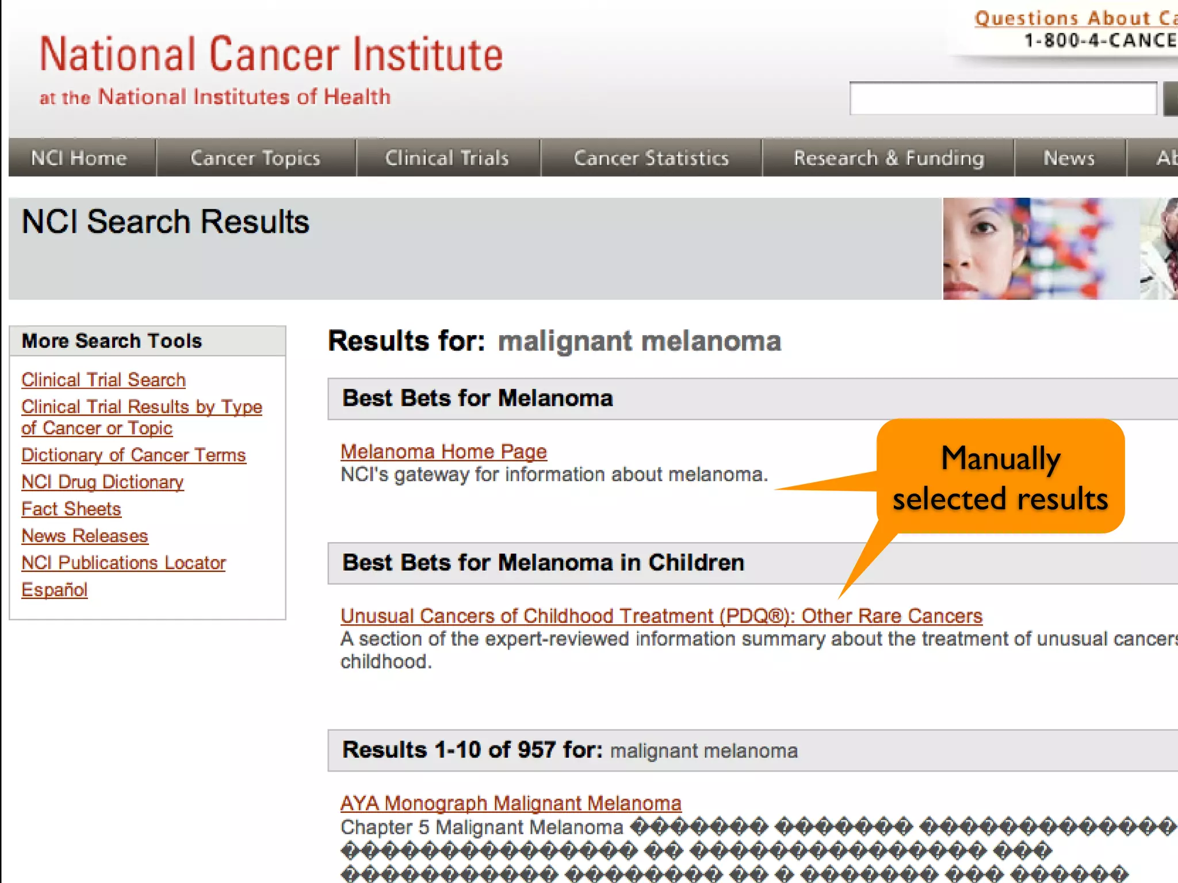Open Clinical Trials in navigation bar
Image resolution: width=1178 pixels, height=883 pixels.
pyautogui.click(x=447, y=158)
